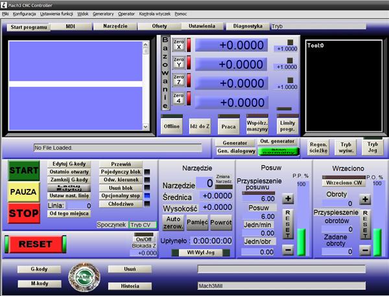Image resolution: width=389 pixels, height=296 pixels.
Task: Toggle Blokada Z On/Off
Action: point(144,240)
